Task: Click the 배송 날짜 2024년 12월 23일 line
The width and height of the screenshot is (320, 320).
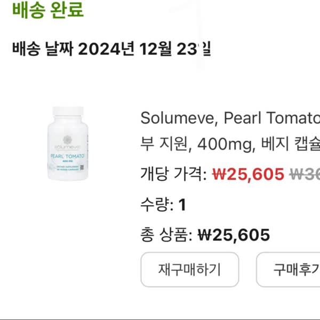Action: click(x=111, y=49)
